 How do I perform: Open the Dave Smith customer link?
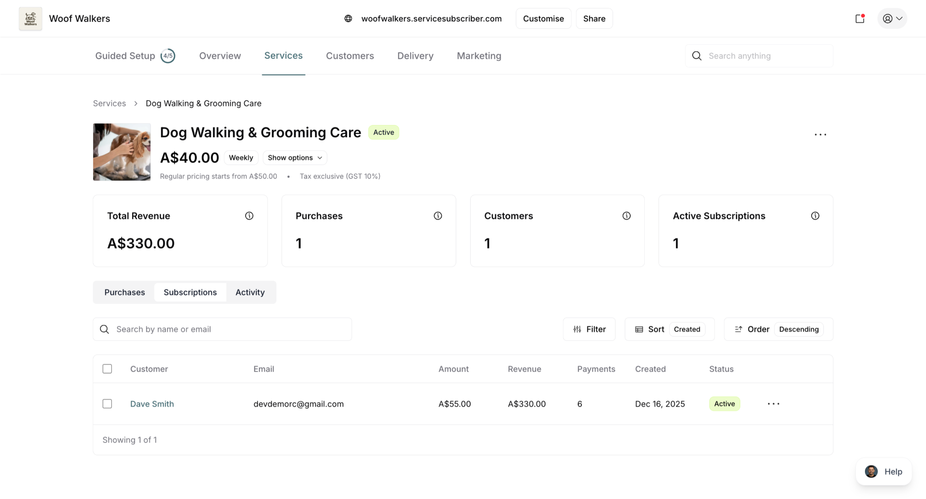tap(152, 404)
